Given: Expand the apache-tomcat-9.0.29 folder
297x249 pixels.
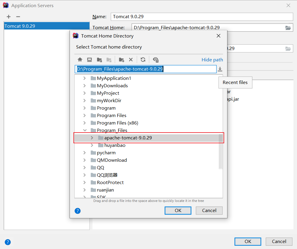Looking at the screenshot, I should pyautogui.click(x=92, y=138).
